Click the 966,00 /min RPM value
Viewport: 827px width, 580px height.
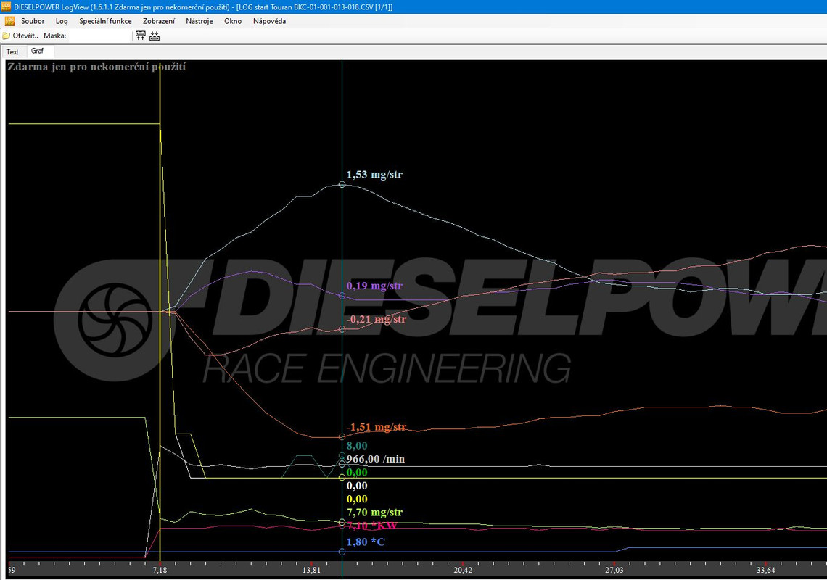click(x=376, y=459)
